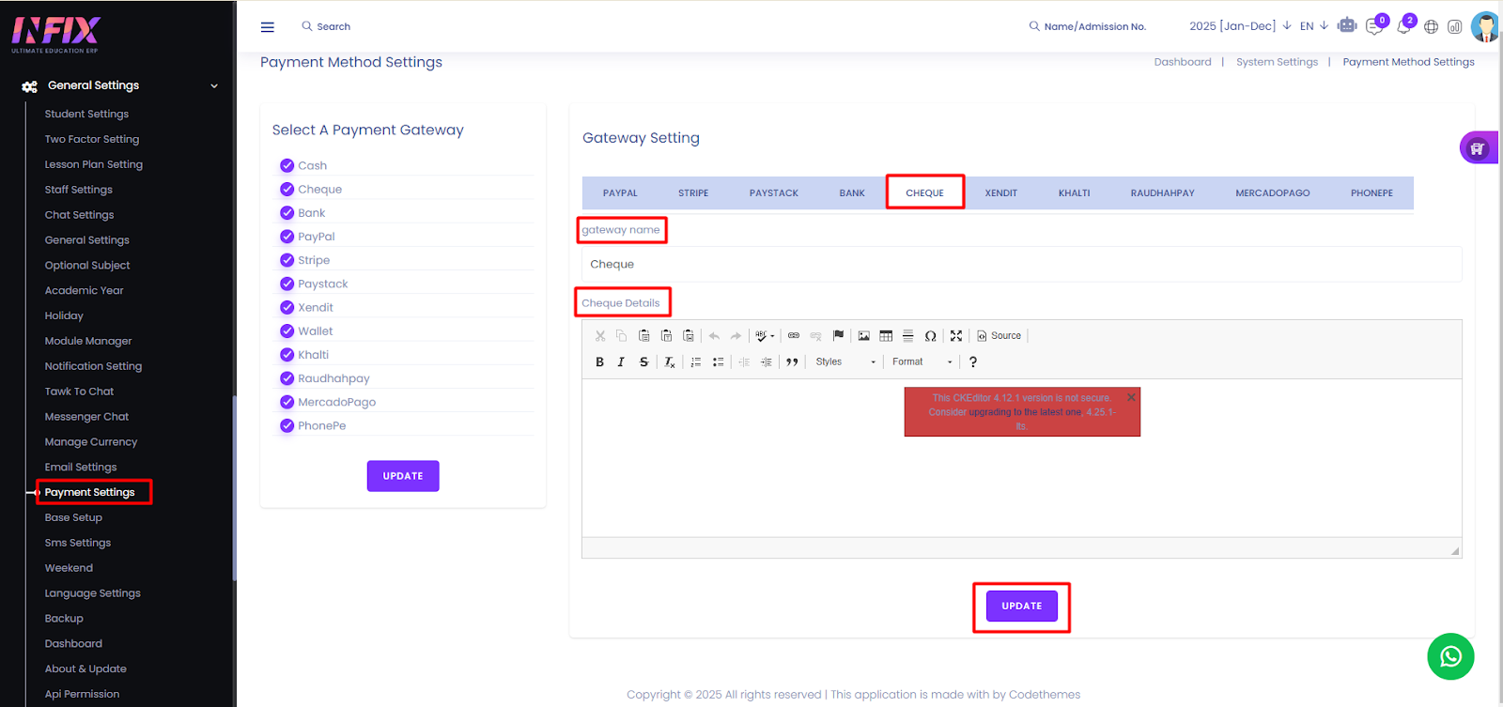Open Email Settings in sidebar
Viewport: 1503px width, 707px height.
pyautogui.click(x=81, y=467)
